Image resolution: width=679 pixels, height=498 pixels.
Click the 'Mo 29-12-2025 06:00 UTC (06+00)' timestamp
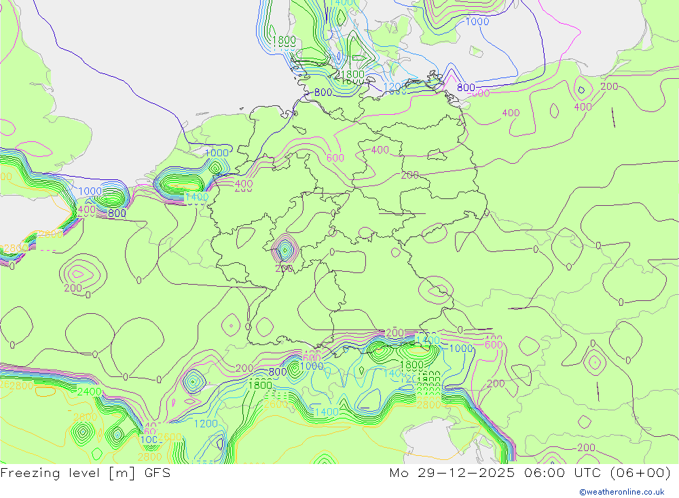[x=530, y=473]
